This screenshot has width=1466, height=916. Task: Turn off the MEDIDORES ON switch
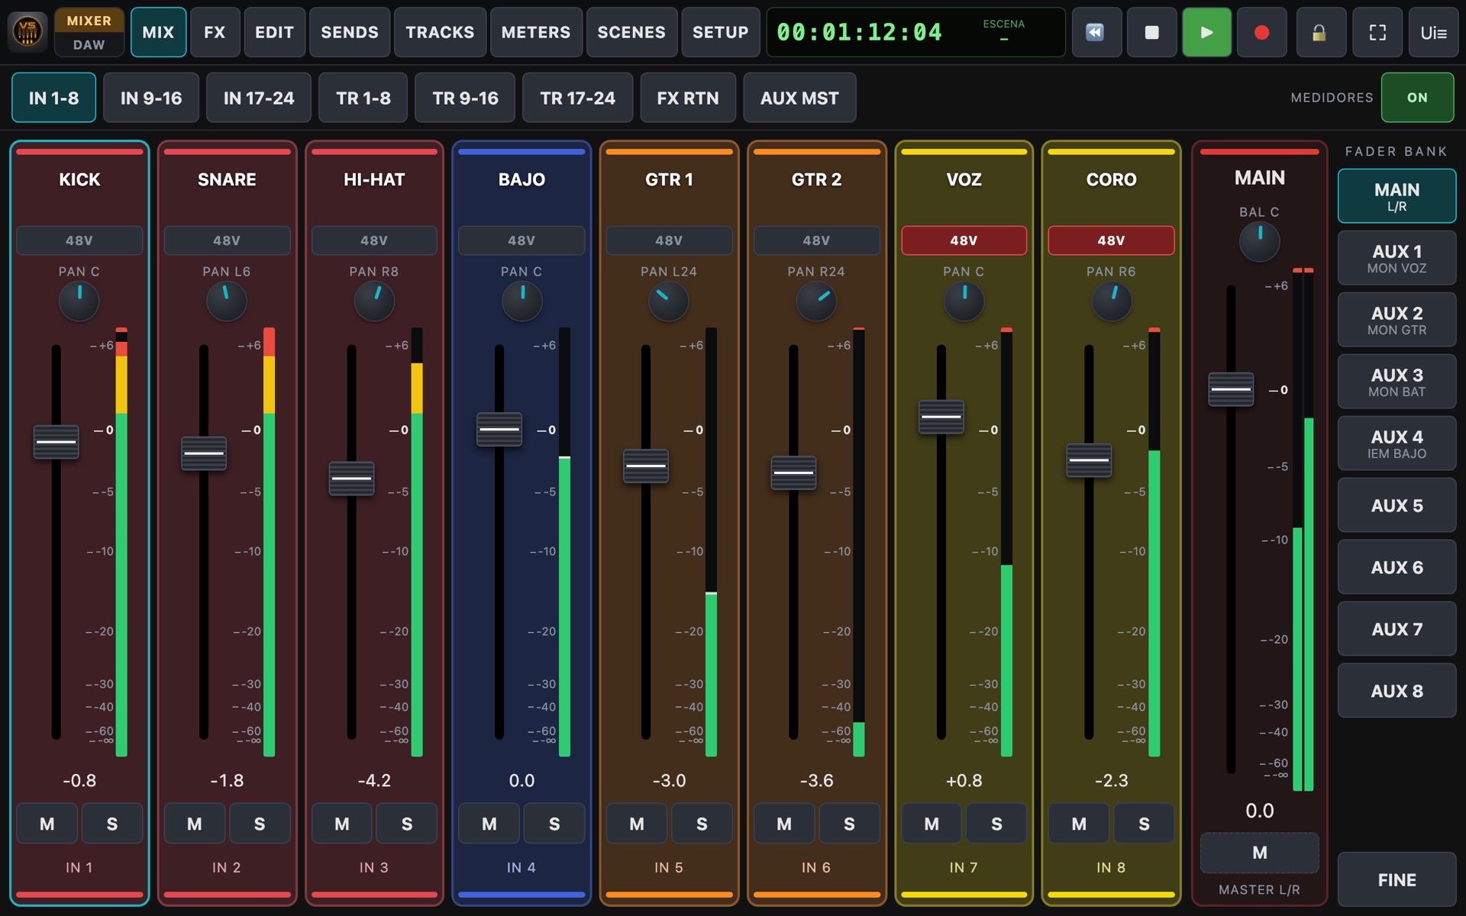1417,98
